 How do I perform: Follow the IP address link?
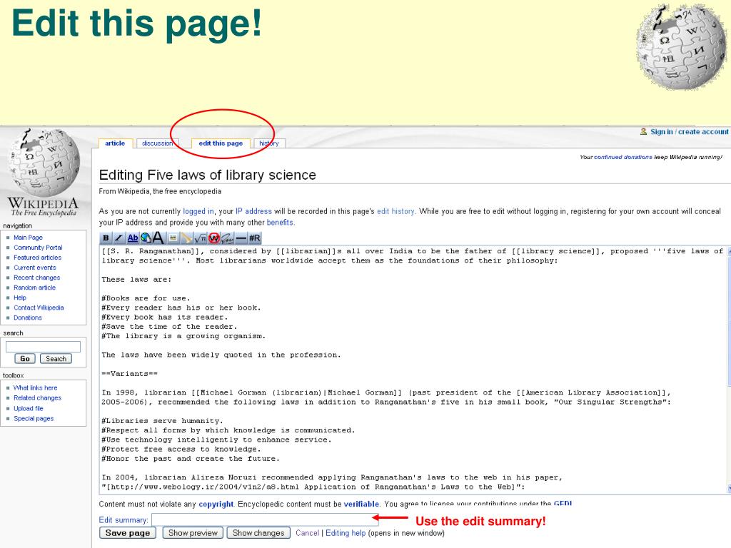coord(253,211)
